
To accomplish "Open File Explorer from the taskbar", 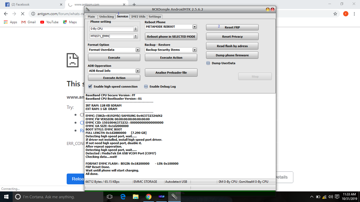I will [x=136, y=197].
